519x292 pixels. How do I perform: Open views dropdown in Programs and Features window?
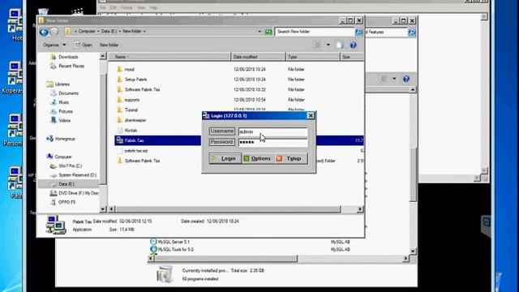click(394, 79)
